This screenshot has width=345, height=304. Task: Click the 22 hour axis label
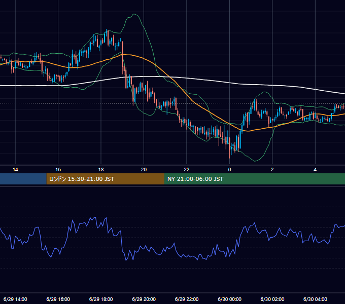coord(187,170)
